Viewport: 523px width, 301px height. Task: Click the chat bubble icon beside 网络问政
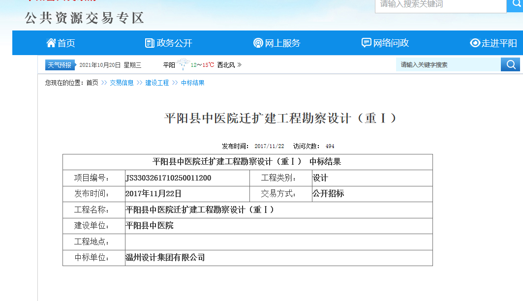[x=367, y=43]
